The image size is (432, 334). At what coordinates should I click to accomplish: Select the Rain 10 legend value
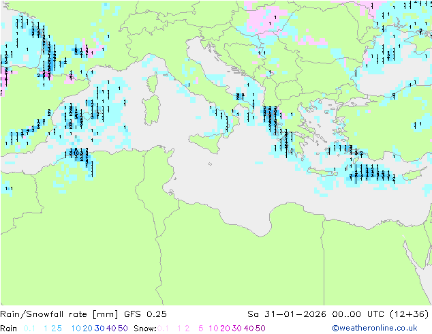point(76,329)
